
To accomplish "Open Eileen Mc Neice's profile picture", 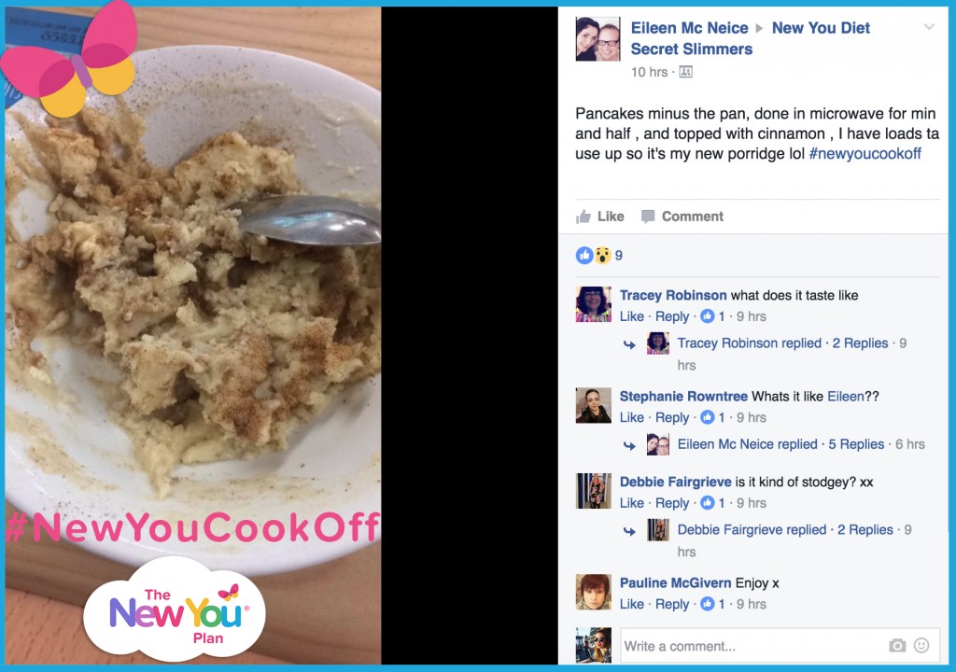I will (598, 39).
